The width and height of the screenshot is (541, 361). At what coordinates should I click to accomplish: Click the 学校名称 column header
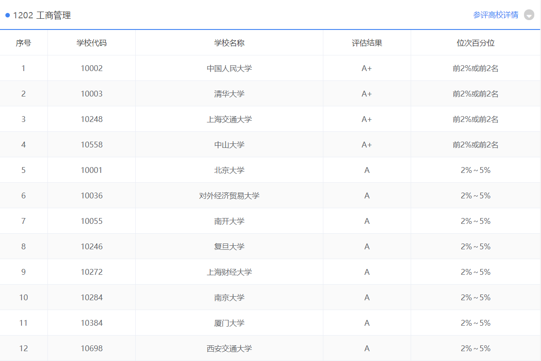tap(229, 43)
